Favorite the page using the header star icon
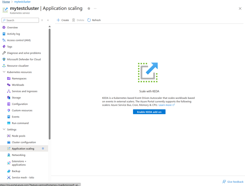This screenshot has height=186, width=245. [89, 8]
